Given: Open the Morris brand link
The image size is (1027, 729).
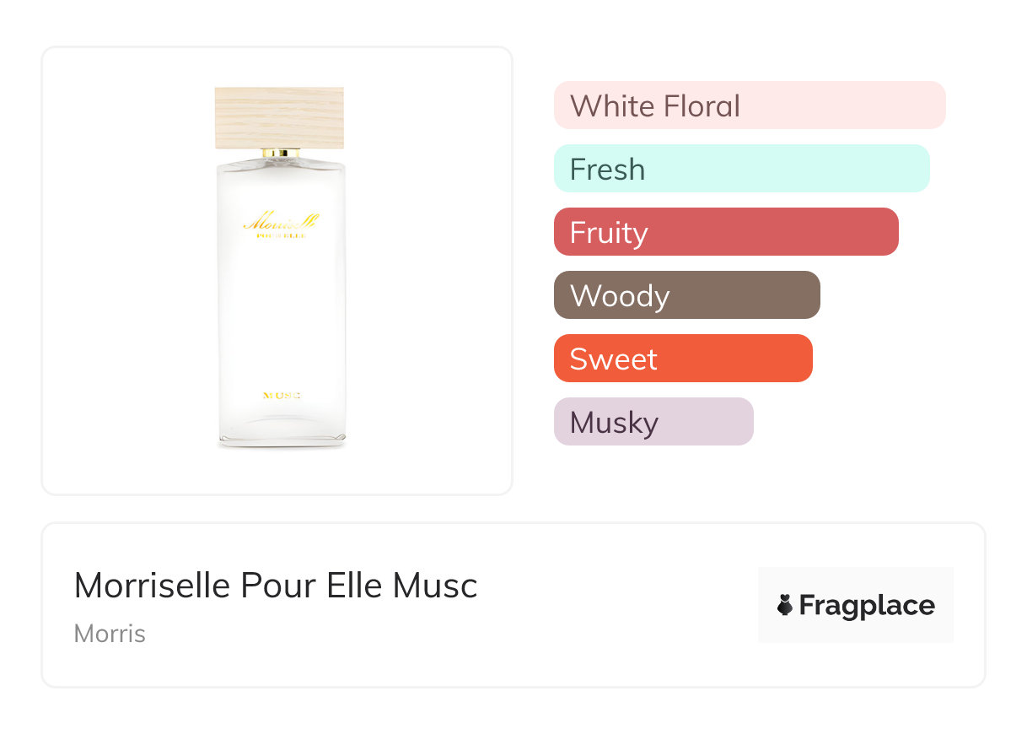Looking at the screenshot, I should [110, 634].
